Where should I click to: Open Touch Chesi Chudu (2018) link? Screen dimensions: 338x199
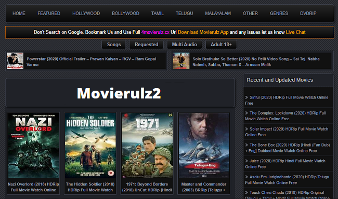287,195
